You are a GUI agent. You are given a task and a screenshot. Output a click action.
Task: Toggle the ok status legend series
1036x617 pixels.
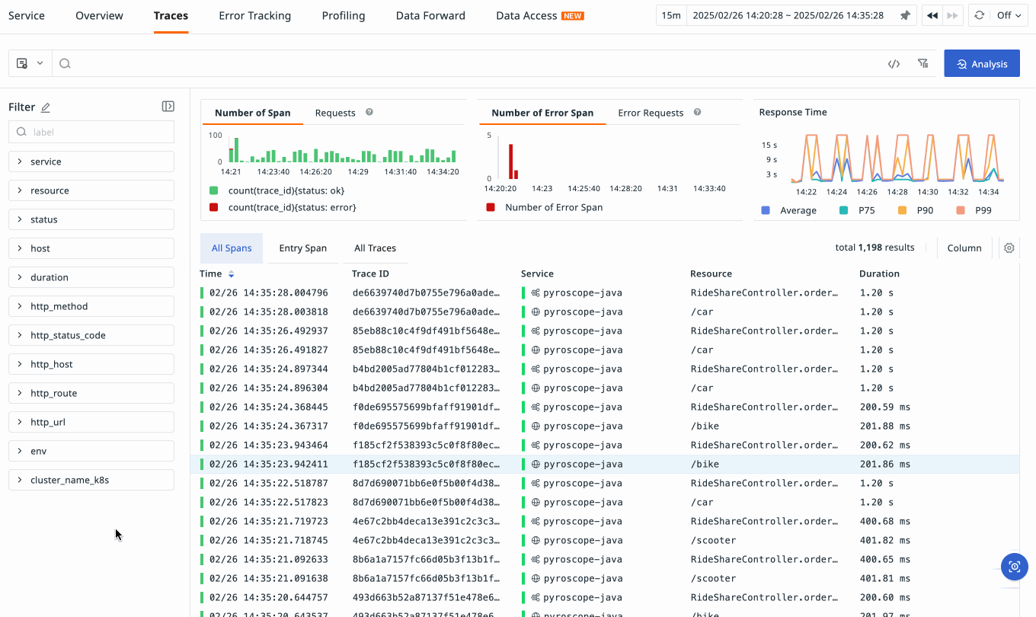[277, 190]
